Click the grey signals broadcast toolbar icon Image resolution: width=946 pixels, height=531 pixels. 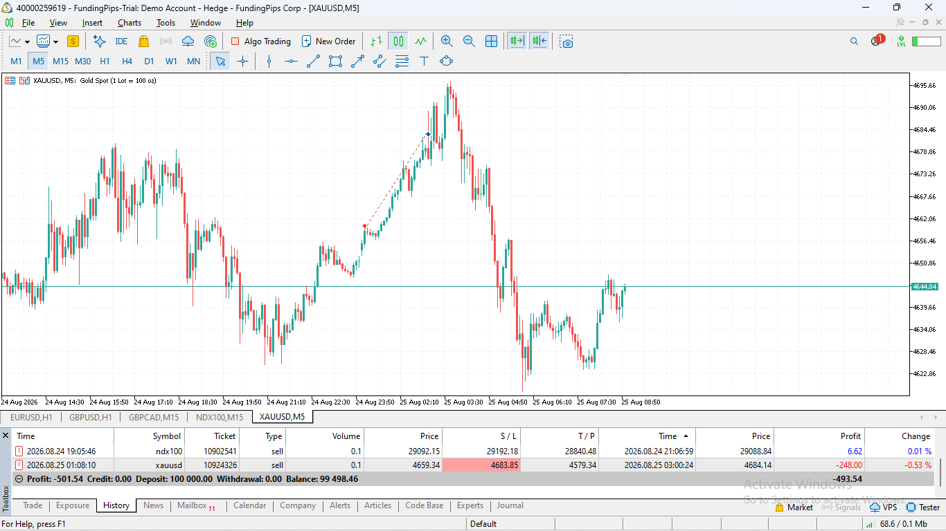tap(166, 41)
